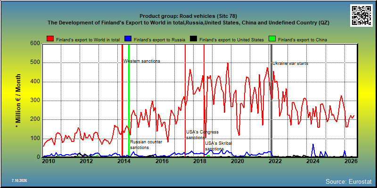Click the 200 y-axis label
This screenshot has height=188, width=377.
(36, 120)
